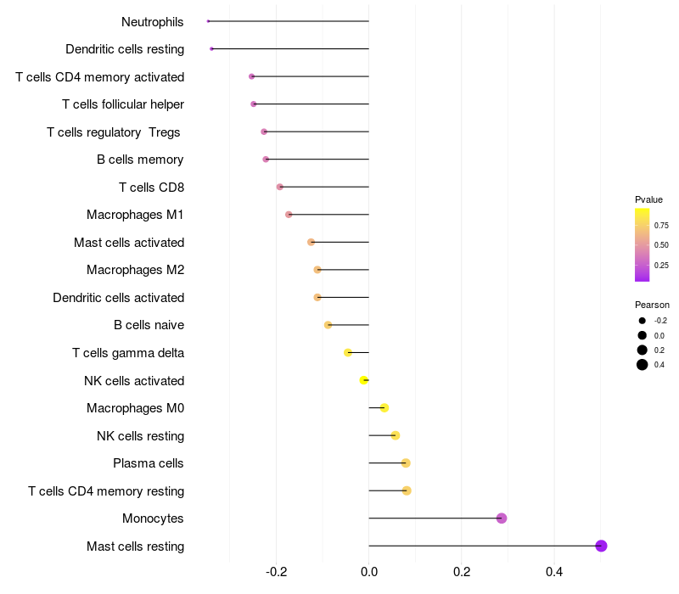679x594 pixels.
Task: Click the Monocytes purple data point
Action: (502, 518)
